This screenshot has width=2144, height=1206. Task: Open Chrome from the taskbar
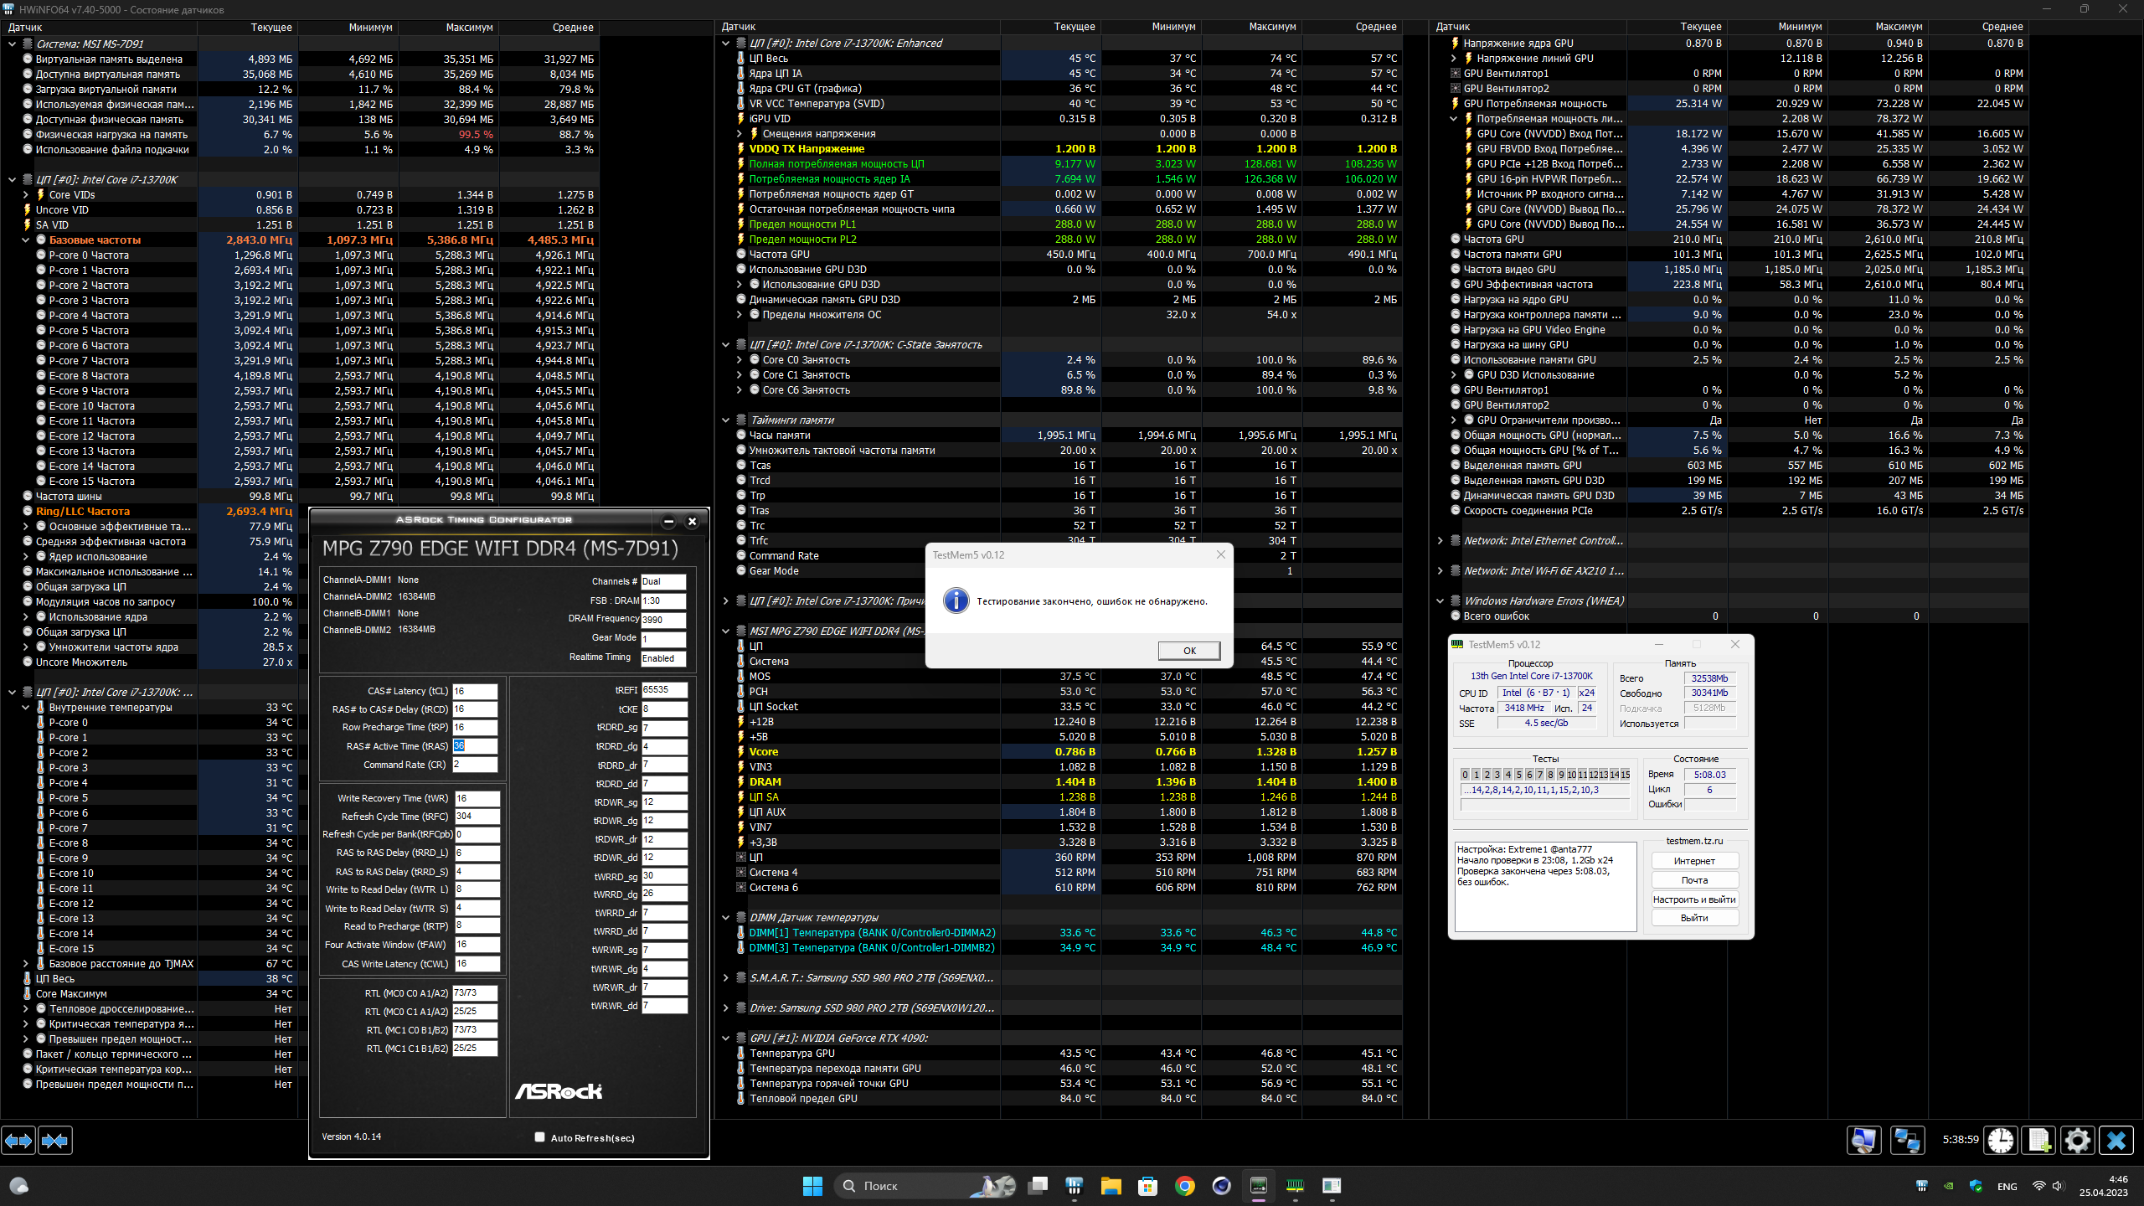(1184, 1186)
